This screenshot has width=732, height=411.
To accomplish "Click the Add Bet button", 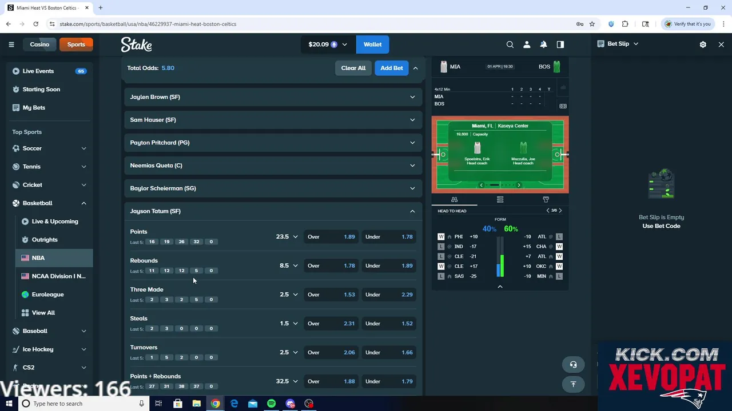I will [392, 68].
